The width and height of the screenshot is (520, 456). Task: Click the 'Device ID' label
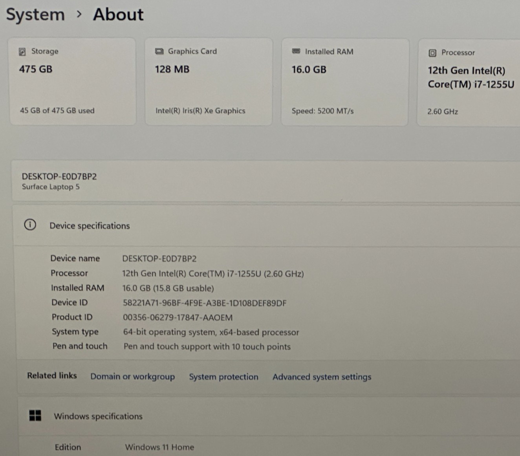[70, 302]
